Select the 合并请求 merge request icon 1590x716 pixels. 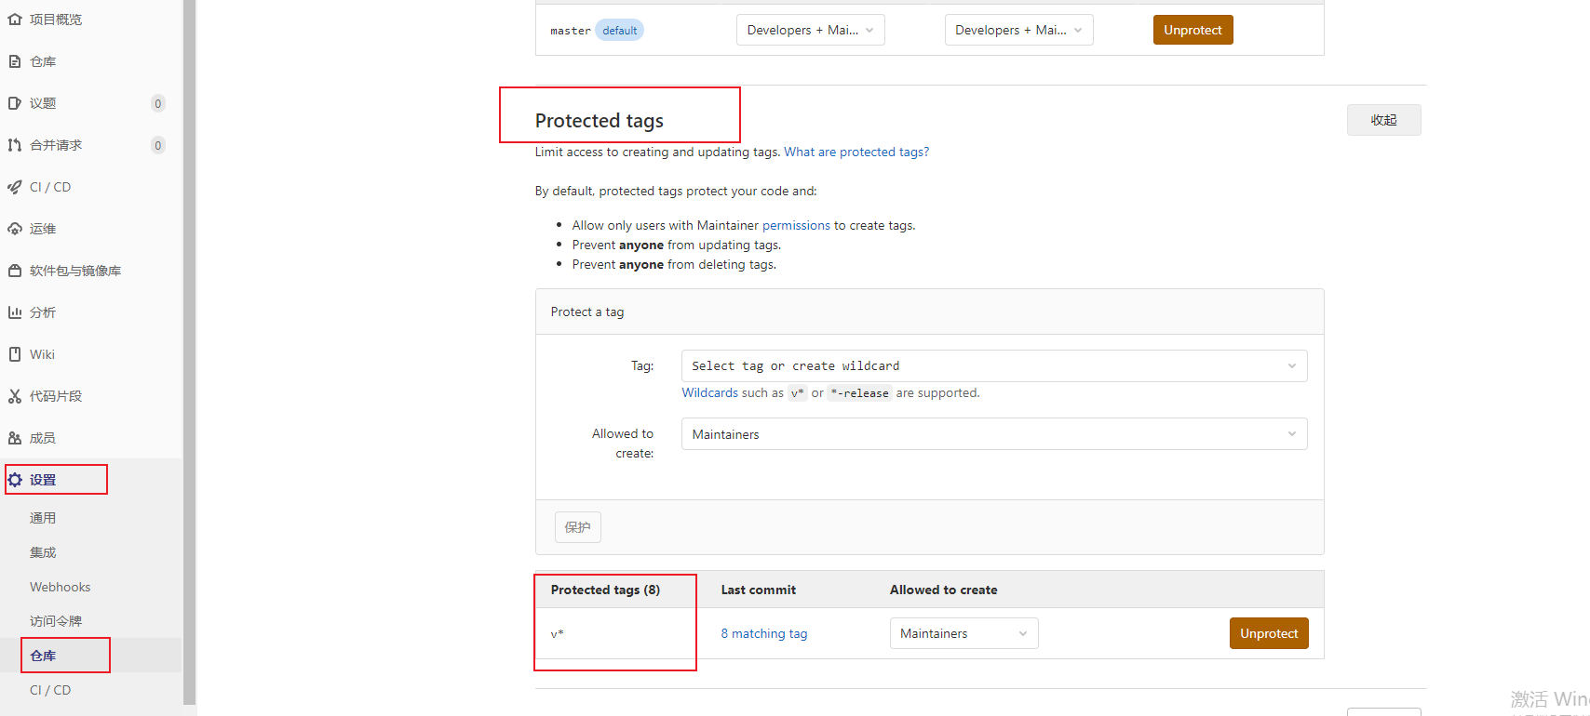[x=15, y=145]
